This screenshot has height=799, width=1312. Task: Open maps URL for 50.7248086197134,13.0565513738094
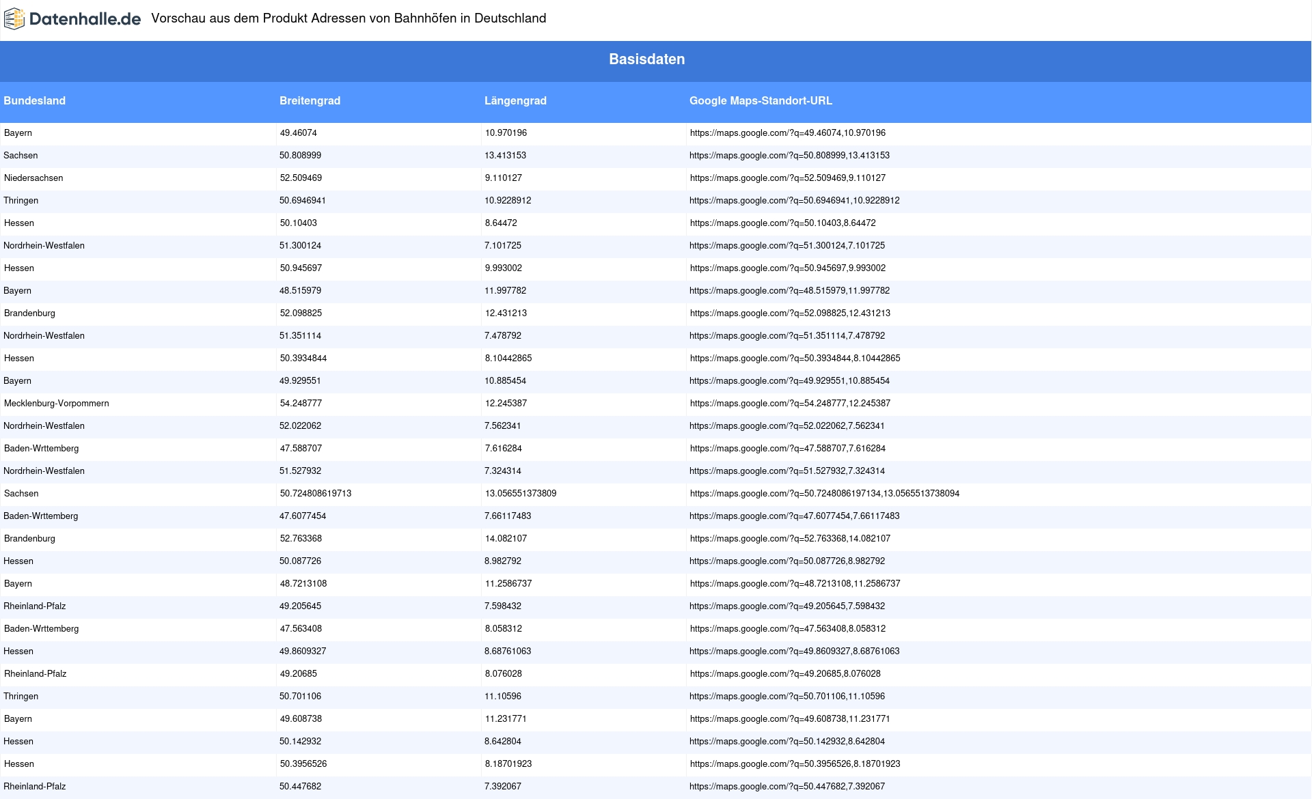coord(824,494)
